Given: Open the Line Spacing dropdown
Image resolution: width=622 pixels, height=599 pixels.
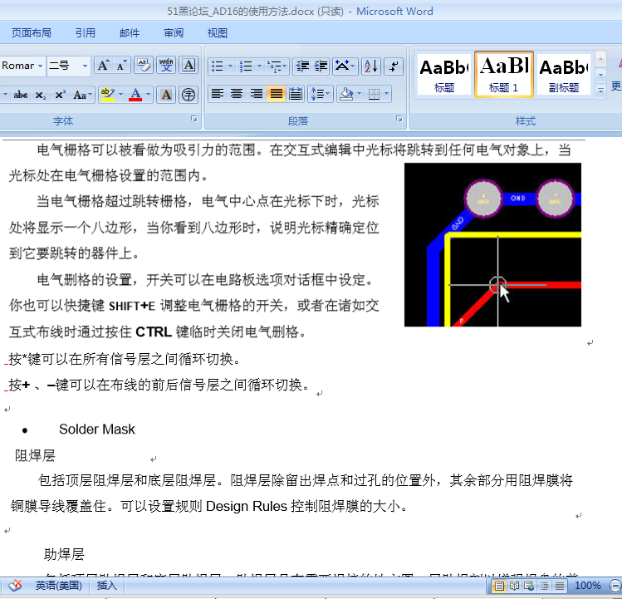Looking at the screenshot, I should tap(320, 94).
